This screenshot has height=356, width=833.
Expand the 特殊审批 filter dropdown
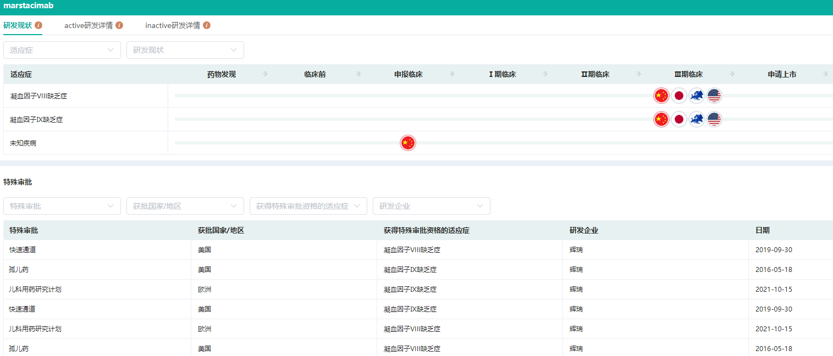pyautogui.click(x=62, y=206)
